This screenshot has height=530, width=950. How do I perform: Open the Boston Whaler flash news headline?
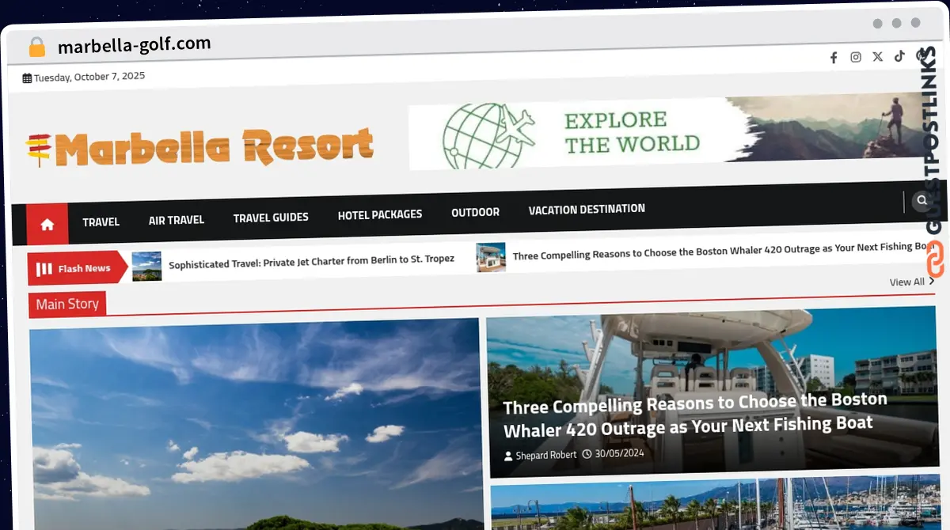click(723, 250)
